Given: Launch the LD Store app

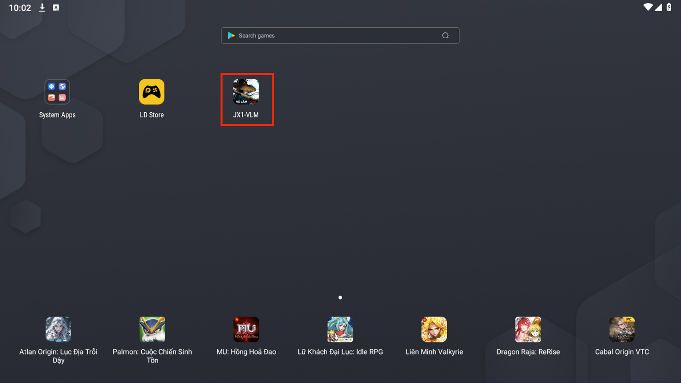Looking at the screenshot, I should 152,92.
